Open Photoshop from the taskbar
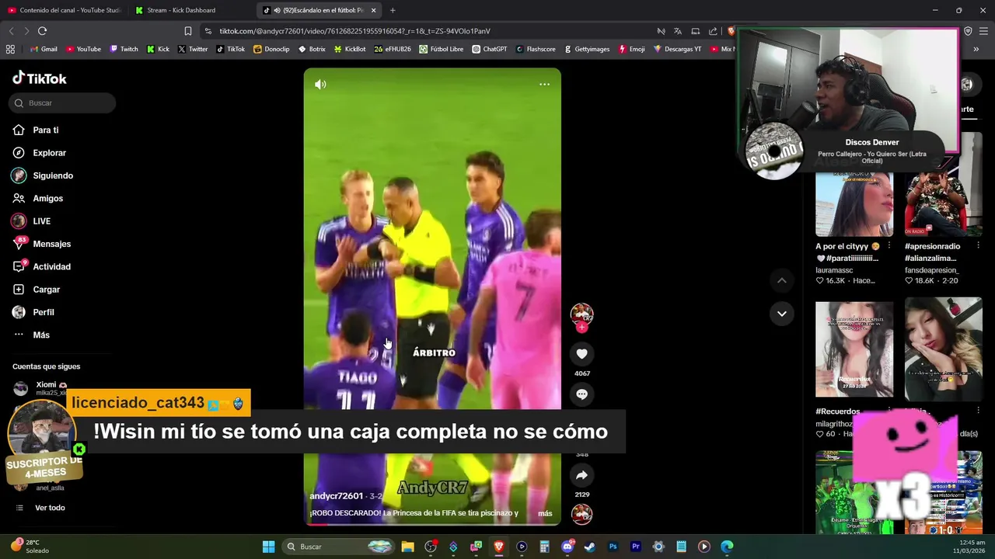This screenshot has width=995, height=559. pos(613,547)
